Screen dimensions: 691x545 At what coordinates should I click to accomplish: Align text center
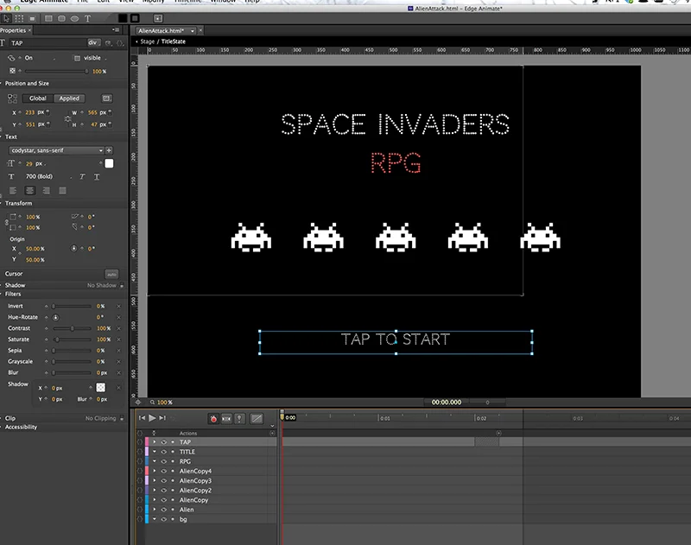pos(30,190)
